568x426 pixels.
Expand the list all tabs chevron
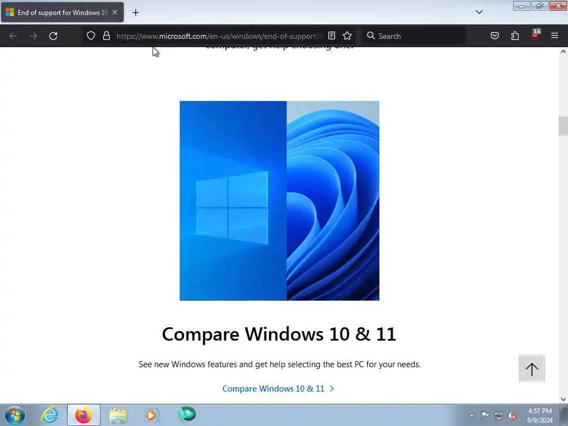[479, 12]
